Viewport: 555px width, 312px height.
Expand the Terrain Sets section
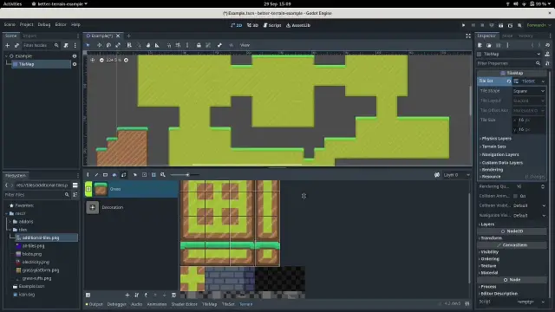click(493, 146)
